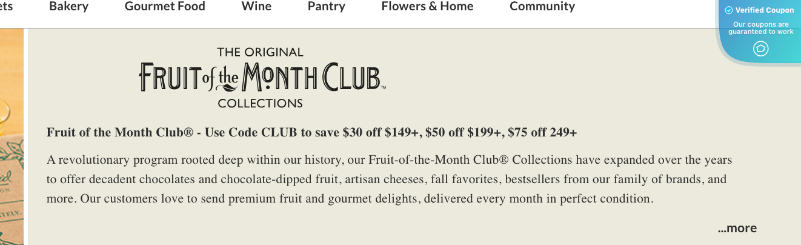This screenshot has height=245, width=801.
Task: Click the COLLECTIONS text under the logo
Action: [x=260, y=104]
